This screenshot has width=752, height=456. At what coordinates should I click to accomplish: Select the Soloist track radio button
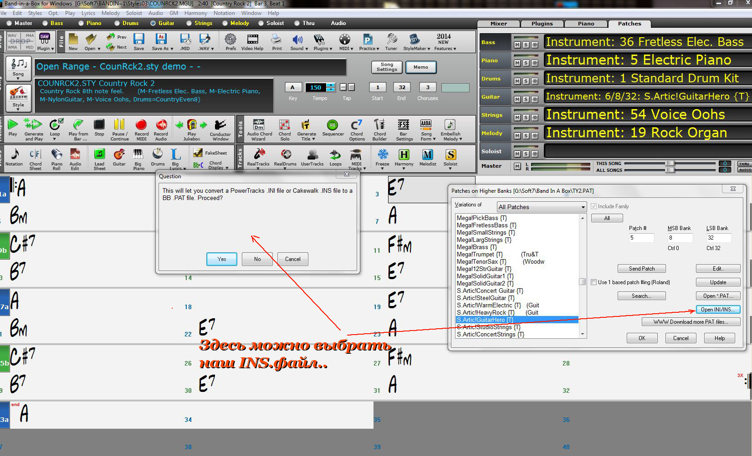[x=261, y=23]
